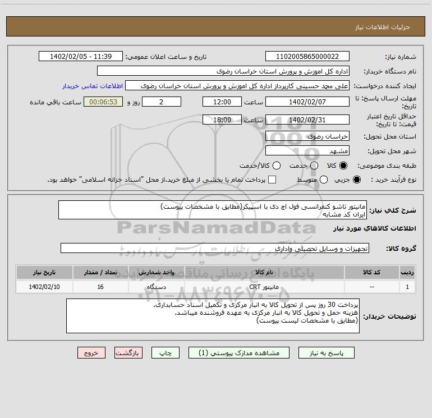Click the delivery city field مشهد
The width and height of the screenshot is (432, 418).
[307, 151]
